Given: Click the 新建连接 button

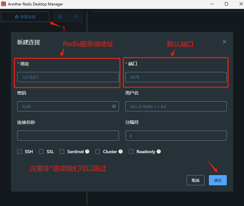Looking at the screenshot, I should point(25,17).
